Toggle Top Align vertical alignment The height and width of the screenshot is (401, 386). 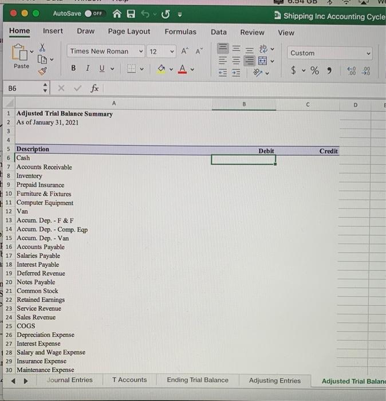click(223, 48)
